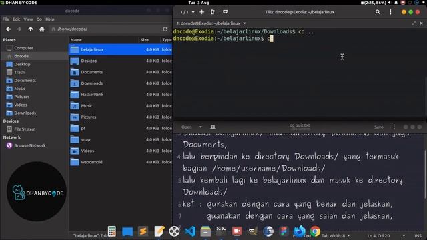Select the webcamoid folder
Screen dimensions: 427x240
120,162
